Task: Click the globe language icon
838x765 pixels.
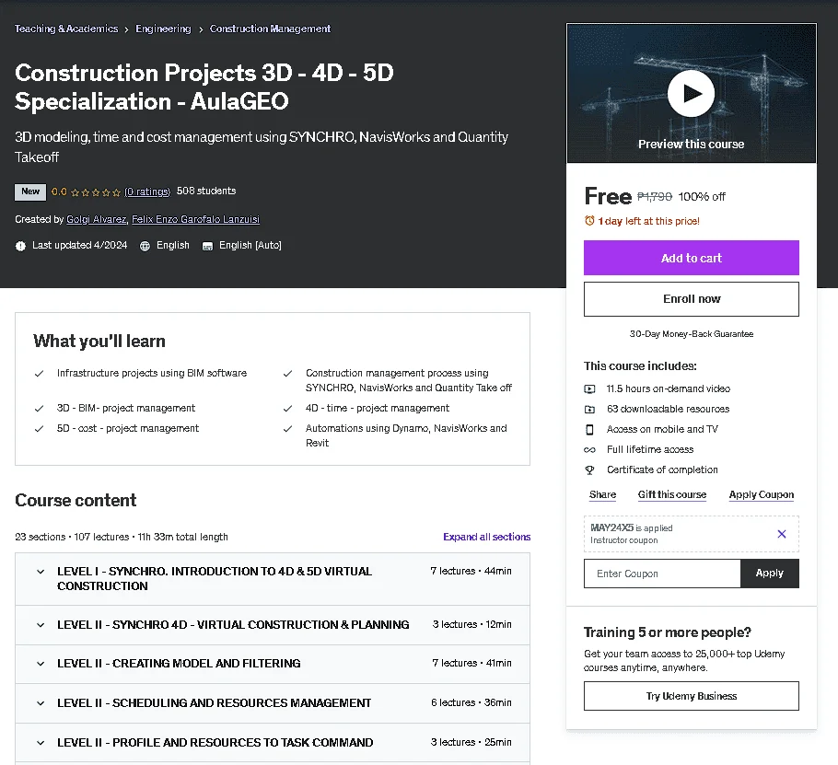Action: click(145, 246)
